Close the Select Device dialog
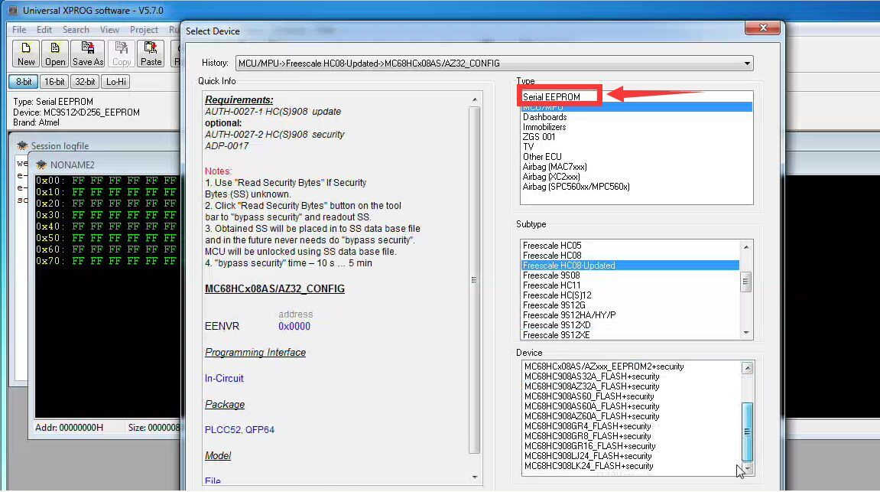880x492 pixels. [764, 28]
